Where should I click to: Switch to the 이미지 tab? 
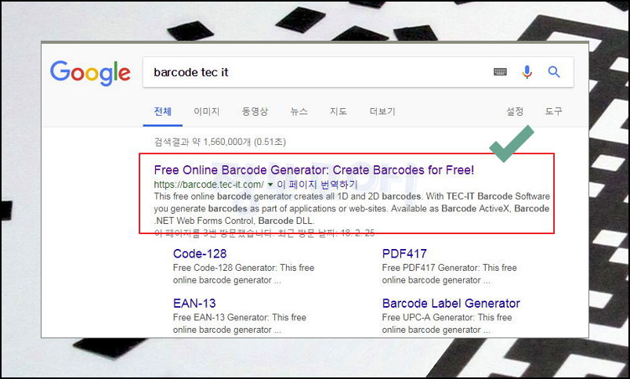click(x=207, y=111)
